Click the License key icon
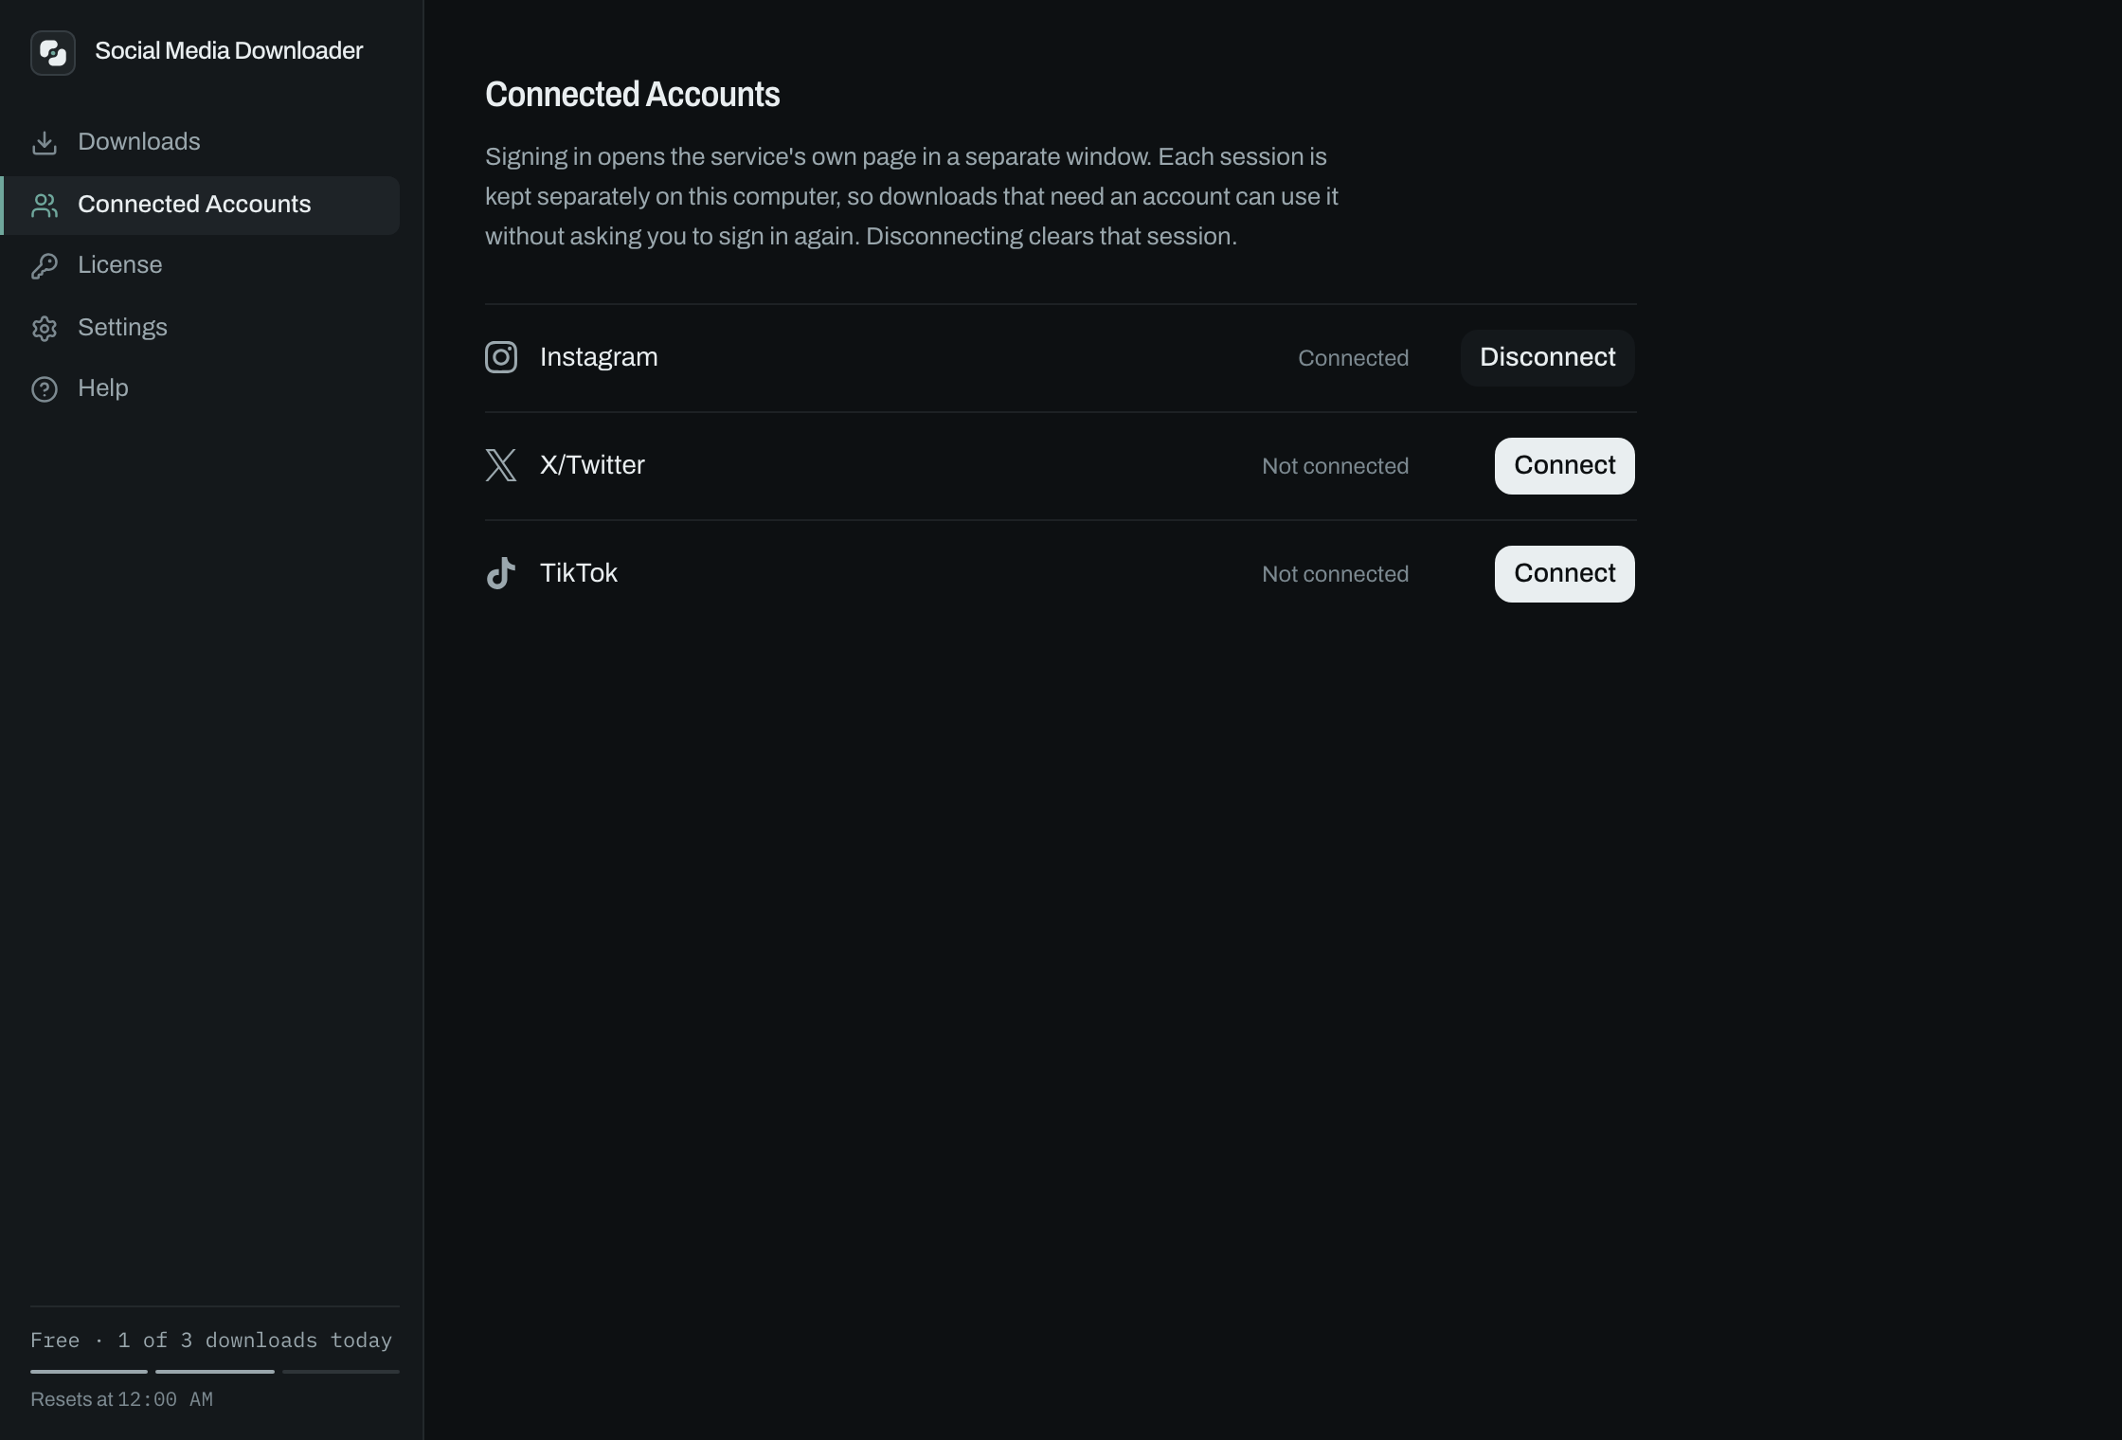Screen dimensions: 2122x1440 click(x=45, y=265)
